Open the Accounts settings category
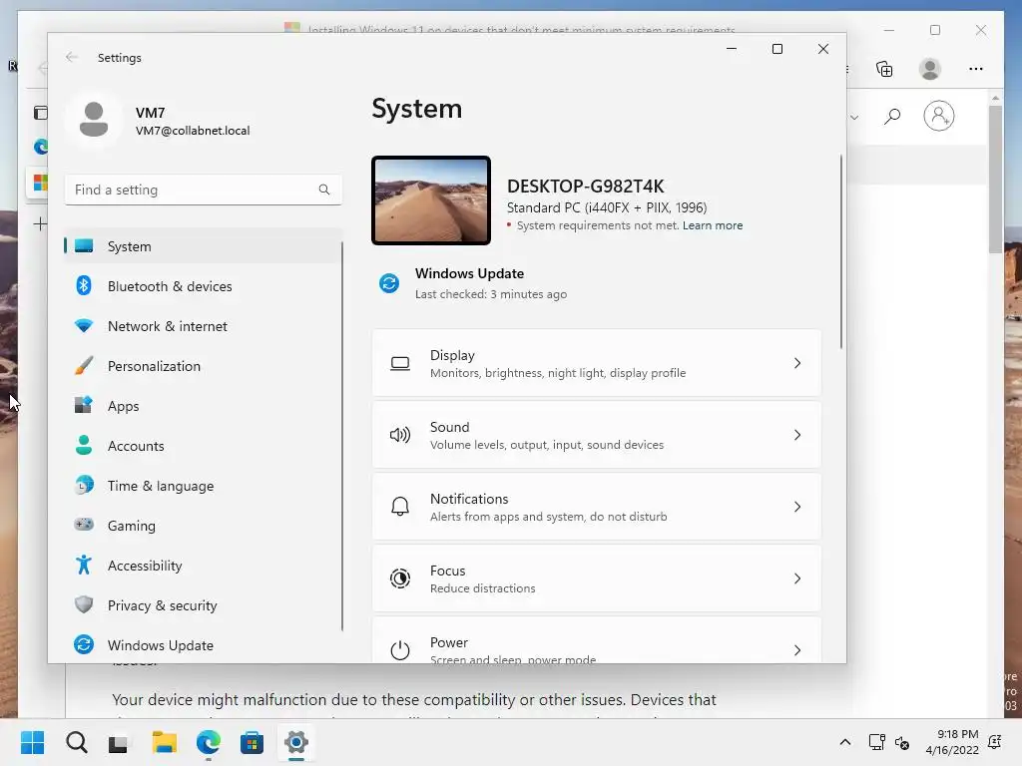 [x=203, y=446]
